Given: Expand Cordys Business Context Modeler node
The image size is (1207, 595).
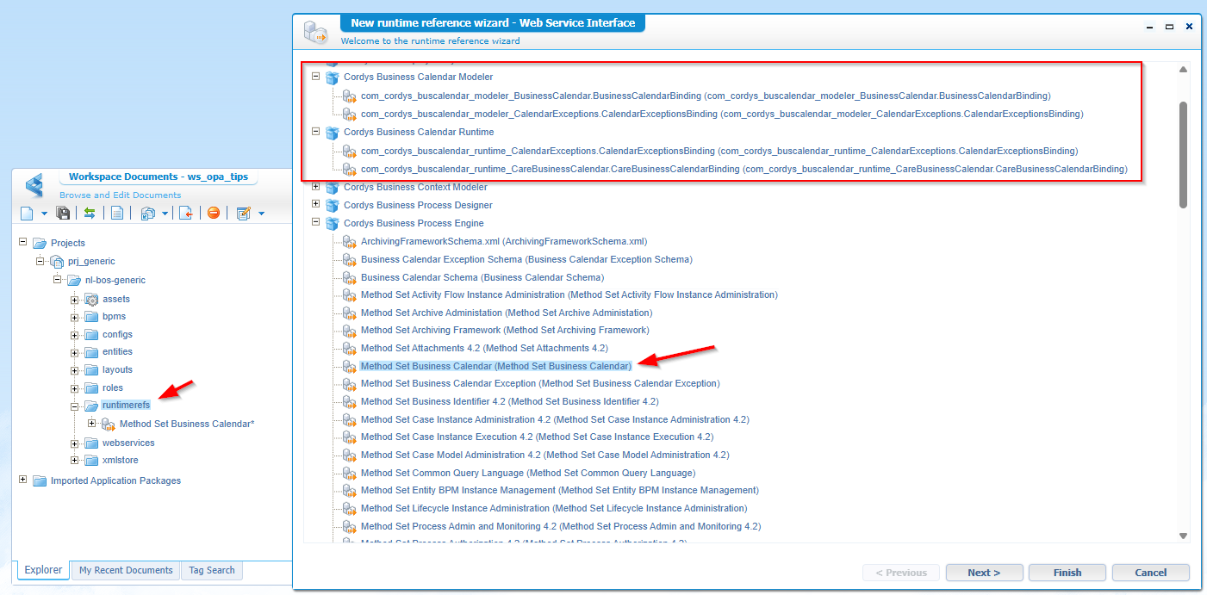Looking at the screenshot, I should tap(315, 187).
